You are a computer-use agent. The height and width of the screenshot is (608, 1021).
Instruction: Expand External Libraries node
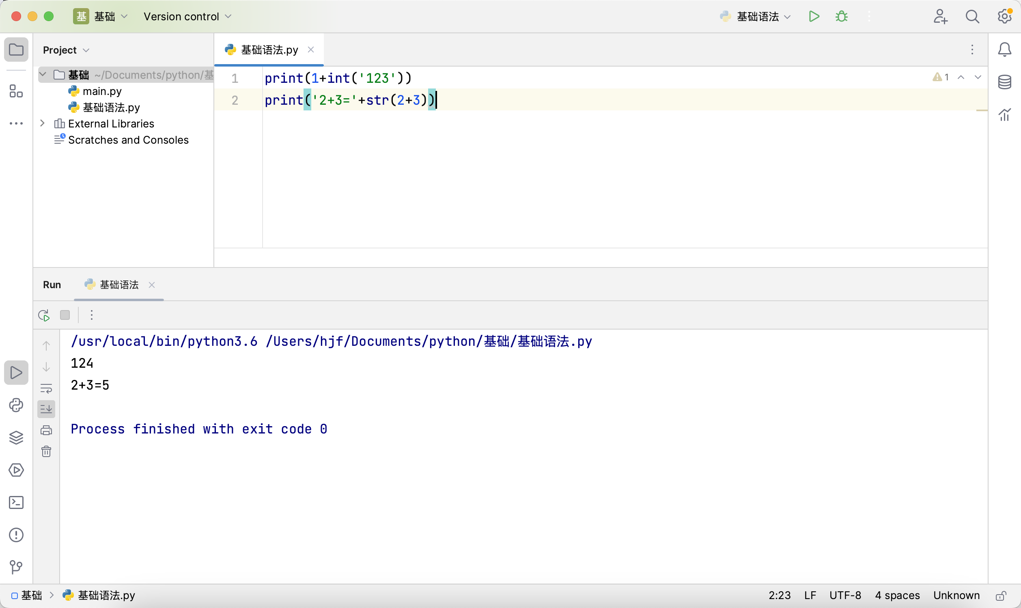pyautogui.click(x=42, y=123)
